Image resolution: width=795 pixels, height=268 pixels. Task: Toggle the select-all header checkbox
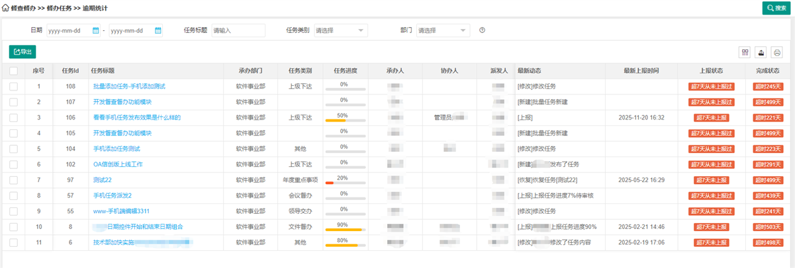pyautogui.click(x=14, y=71)
